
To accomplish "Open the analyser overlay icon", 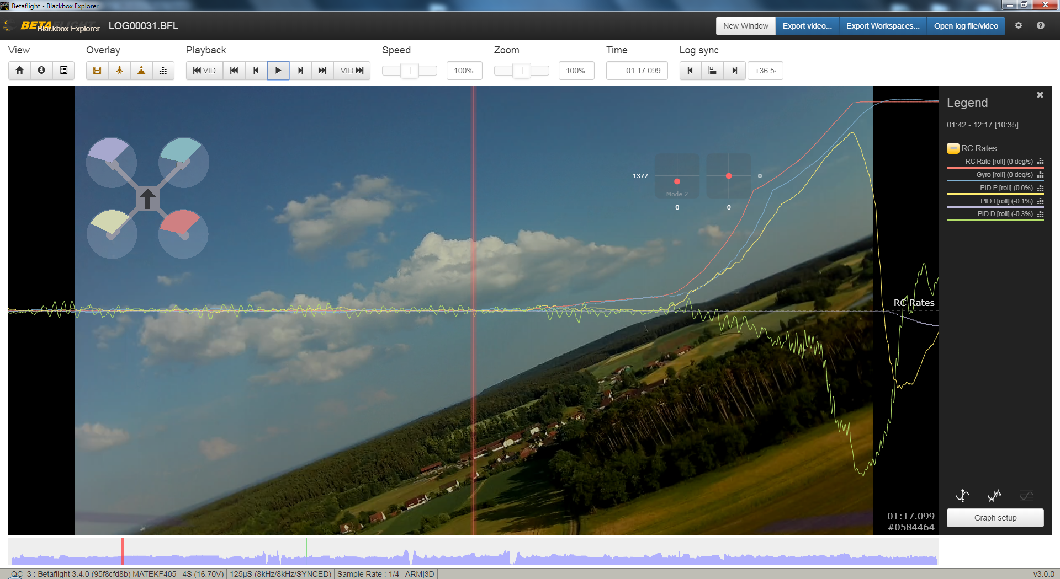I will pyautogui.click(x=163, y=70).
